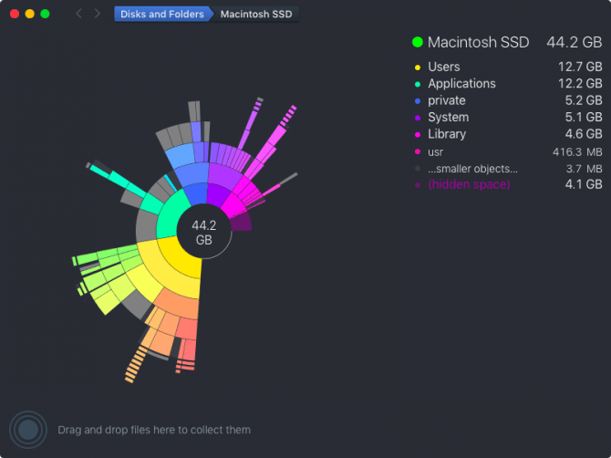Click the 416.3 MB usr size

[x=577, y=151]
